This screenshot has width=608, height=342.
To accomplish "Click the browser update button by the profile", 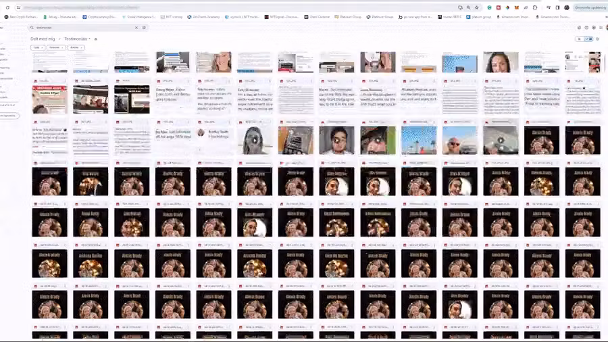I will [590, 7].
